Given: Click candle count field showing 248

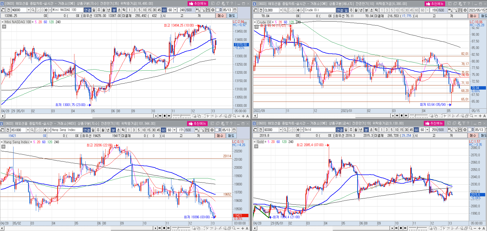Looking at the screenshot, I should tap(182, 10).
